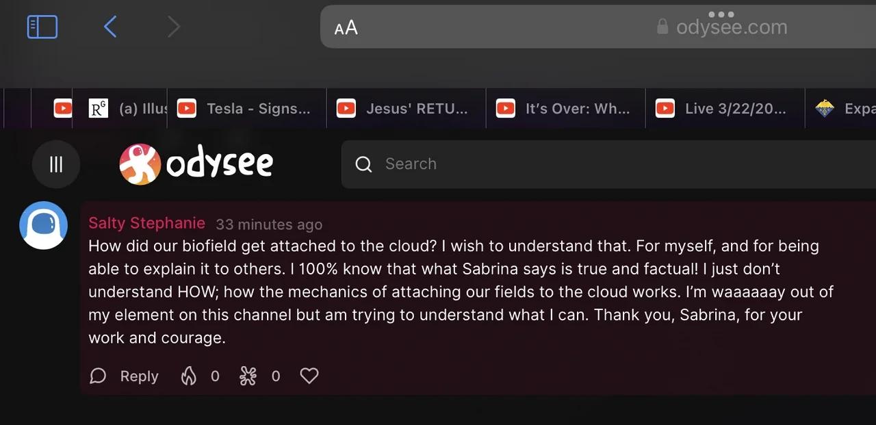Click the Odysee astronaut logo
The width and height of the screenshot is (876, 425).
pos(140,164)
